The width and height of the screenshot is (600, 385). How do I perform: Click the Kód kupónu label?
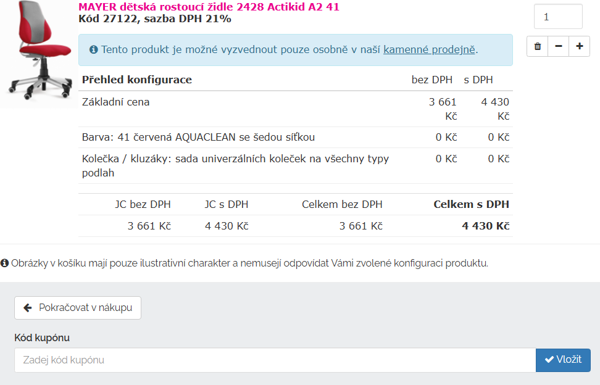tap(42, 337)
